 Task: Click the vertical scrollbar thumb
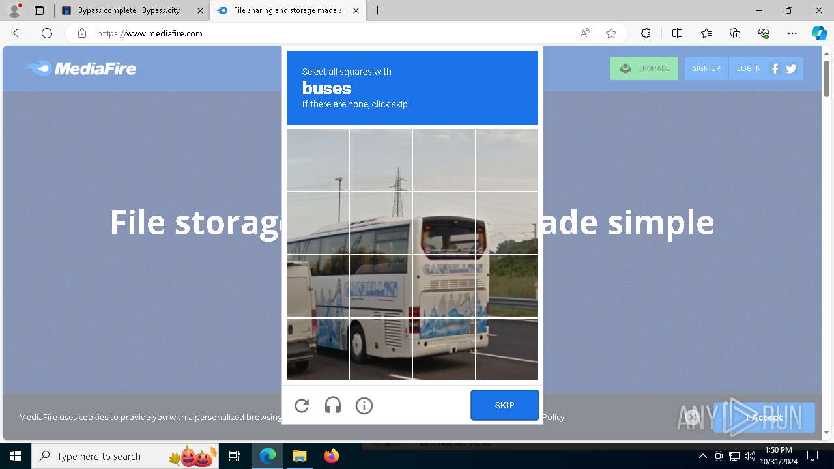827,78
